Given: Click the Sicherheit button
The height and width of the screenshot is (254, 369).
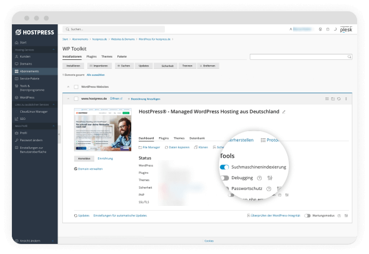Looking at the screenshot, I should tap(166, 66).
